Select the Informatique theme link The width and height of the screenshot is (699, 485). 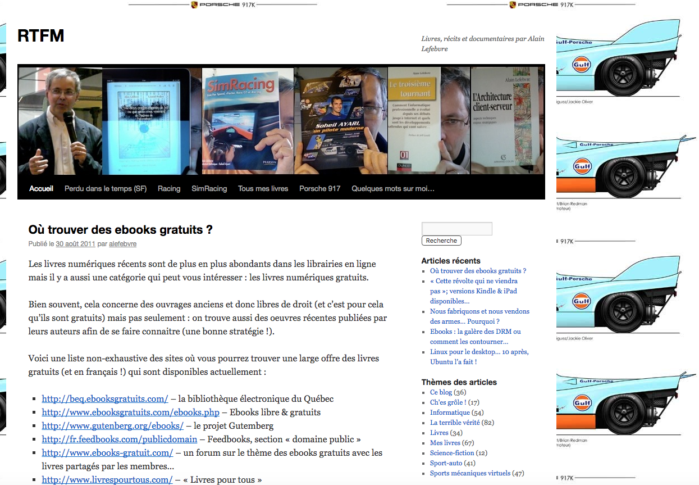tap(450, 413)
